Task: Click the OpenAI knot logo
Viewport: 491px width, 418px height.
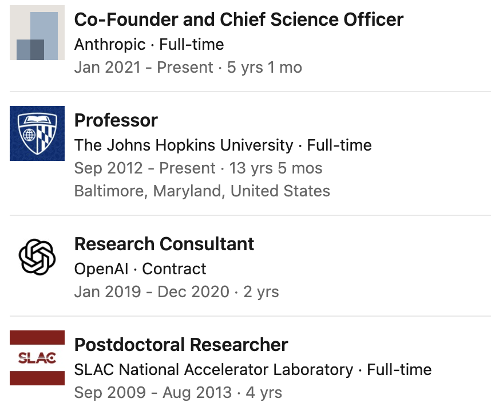Action: [x=37, y=257]
